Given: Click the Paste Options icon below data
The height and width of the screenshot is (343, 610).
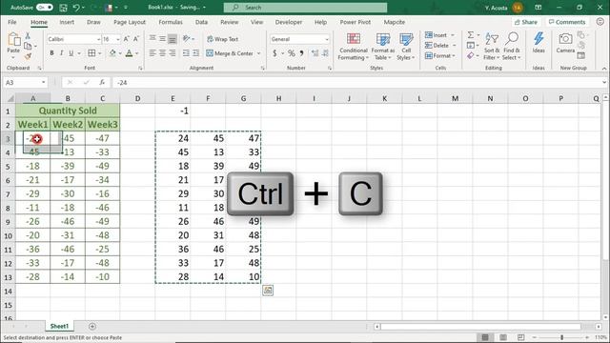Looking at the screenshot, I should click(x=268, y=290).
